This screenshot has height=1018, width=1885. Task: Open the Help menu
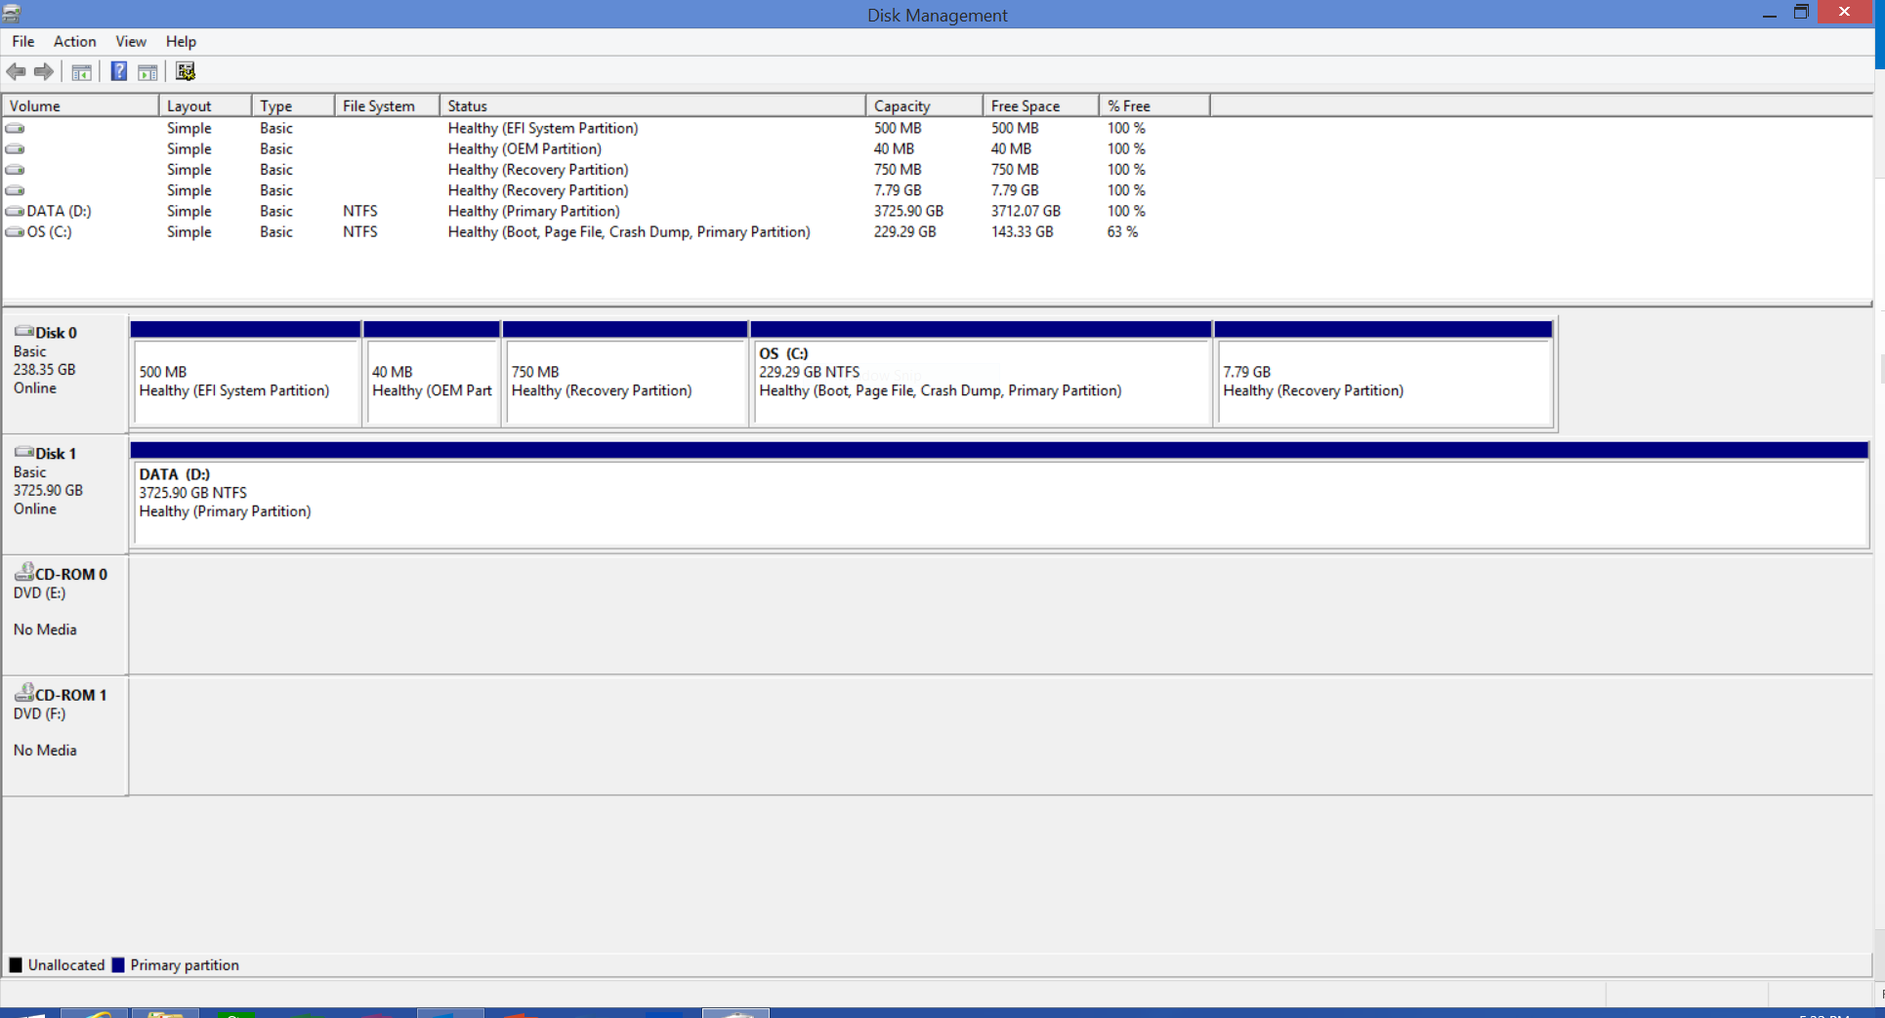pos(181,41)
